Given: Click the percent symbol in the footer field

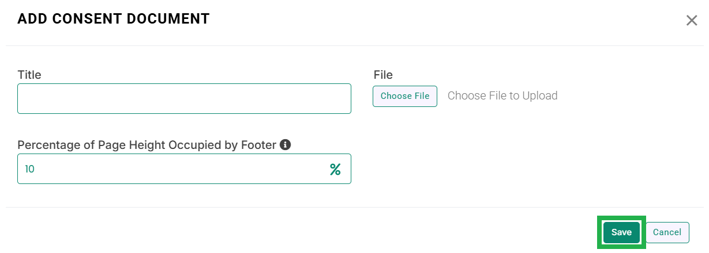Looking at the screenshot, I should [335, 169].
